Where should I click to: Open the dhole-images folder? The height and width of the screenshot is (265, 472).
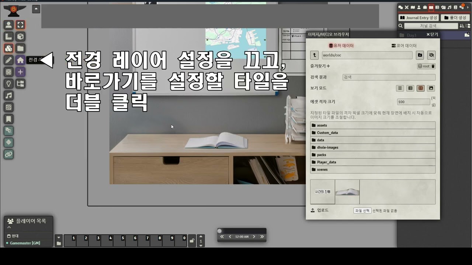pos(373,148)
